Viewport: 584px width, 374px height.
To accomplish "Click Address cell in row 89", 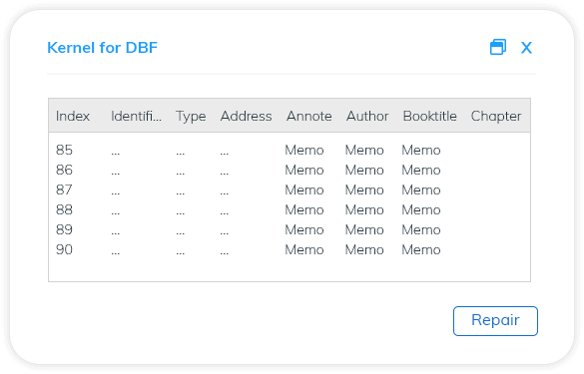I will coord(225,233).
